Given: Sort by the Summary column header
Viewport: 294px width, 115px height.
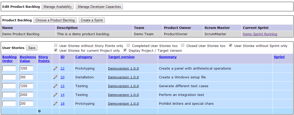Looking at the screenshot, I should click(x=168, y=57).
